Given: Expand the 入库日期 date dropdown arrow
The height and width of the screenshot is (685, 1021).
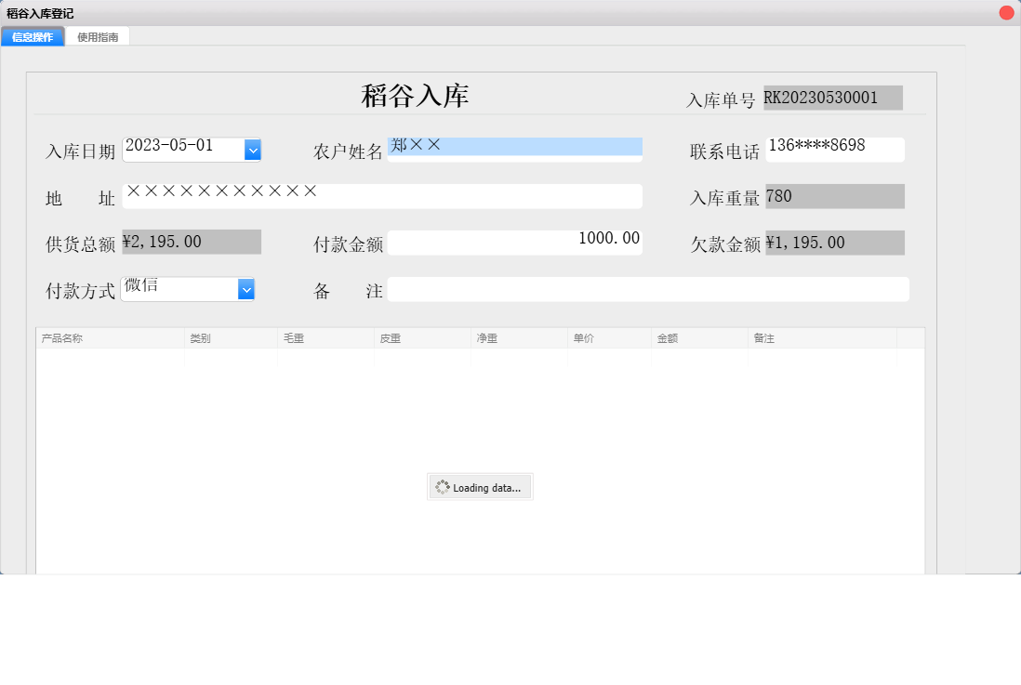Looking at the screenshot, I should tap(252, 149).
